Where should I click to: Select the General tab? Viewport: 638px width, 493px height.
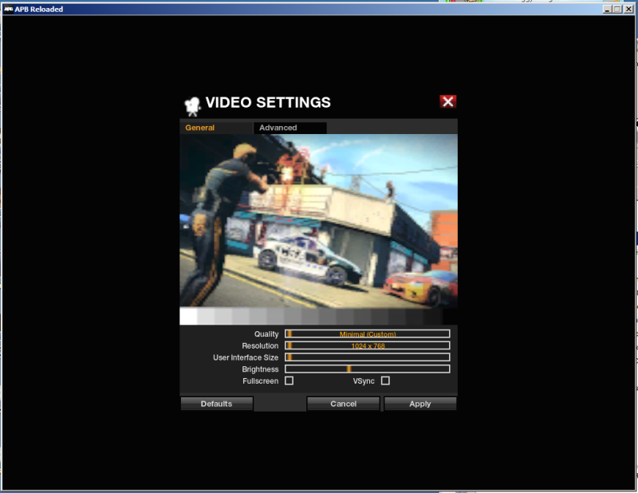coord(199,128)
